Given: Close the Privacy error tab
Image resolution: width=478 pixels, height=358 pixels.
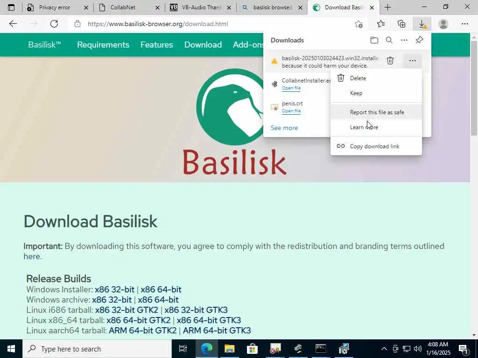Looking at the screenshot, I should (86, 7).
